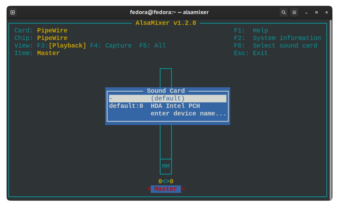Minimize the alsamixer terminal window
339x208 pixels.
[306, 12]
